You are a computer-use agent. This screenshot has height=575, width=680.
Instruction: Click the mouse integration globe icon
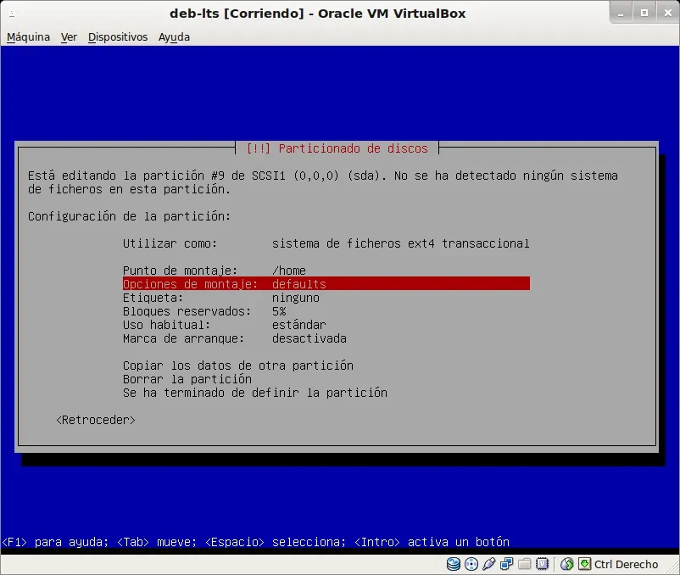click(567, 564)
